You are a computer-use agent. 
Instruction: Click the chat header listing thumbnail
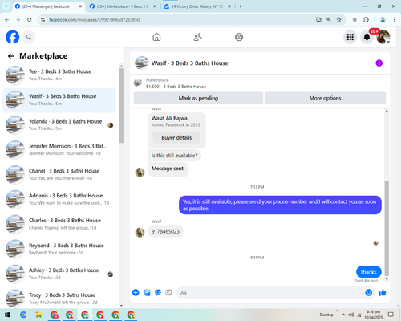142,63
